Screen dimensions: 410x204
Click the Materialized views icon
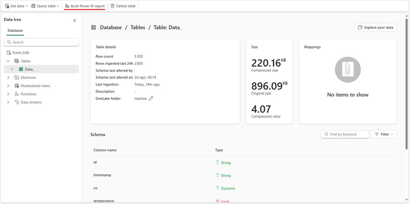coord(16,86)
